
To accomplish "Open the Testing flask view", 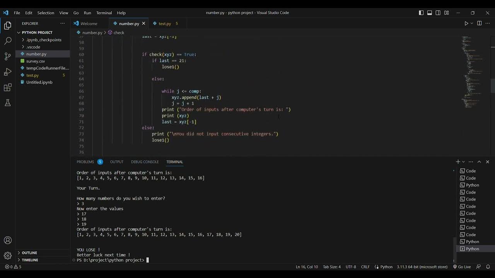I will (7, 103).
